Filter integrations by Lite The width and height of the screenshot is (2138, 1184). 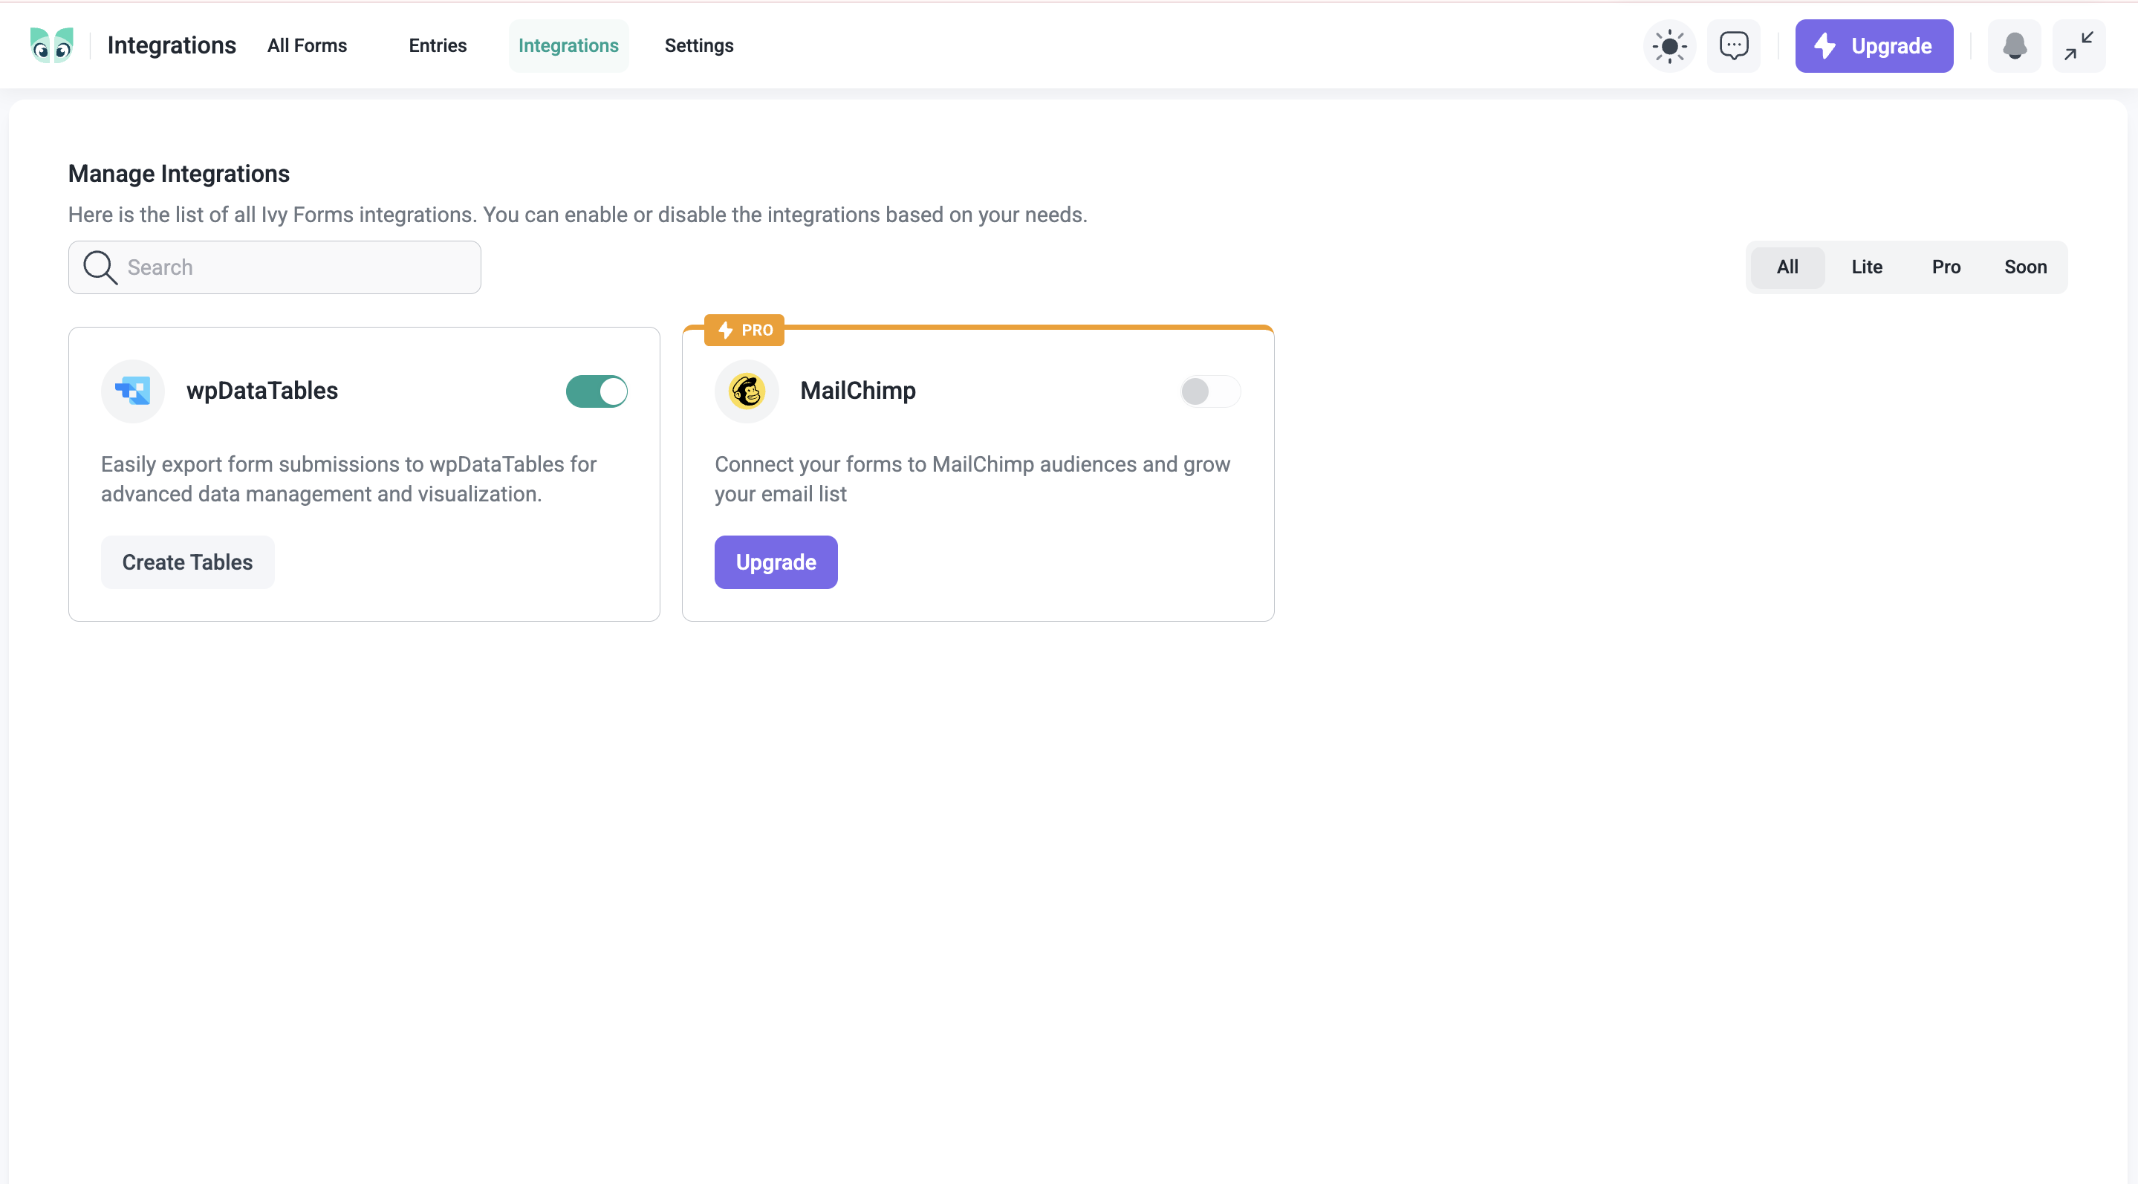pos(1867,267)
